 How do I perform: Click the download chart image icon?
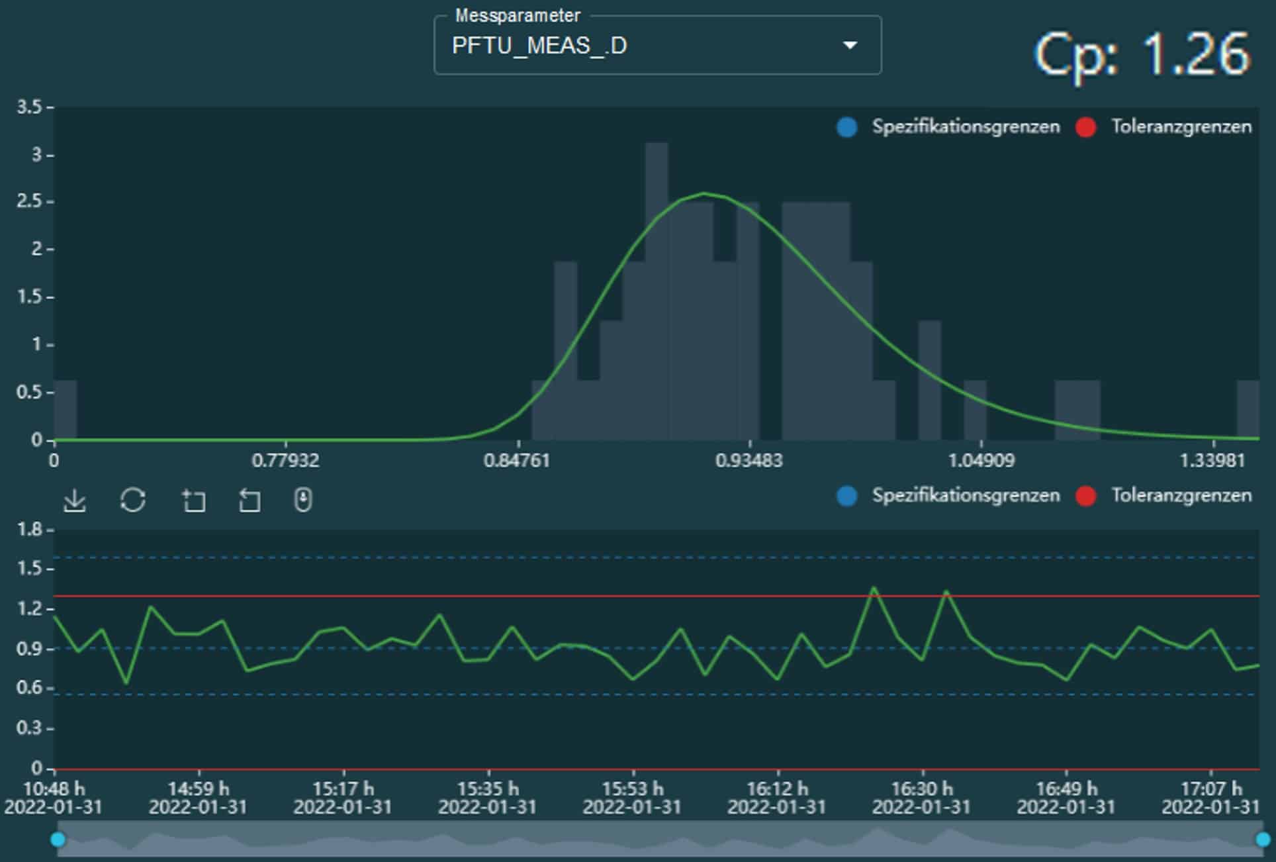[x=75, y=501]
